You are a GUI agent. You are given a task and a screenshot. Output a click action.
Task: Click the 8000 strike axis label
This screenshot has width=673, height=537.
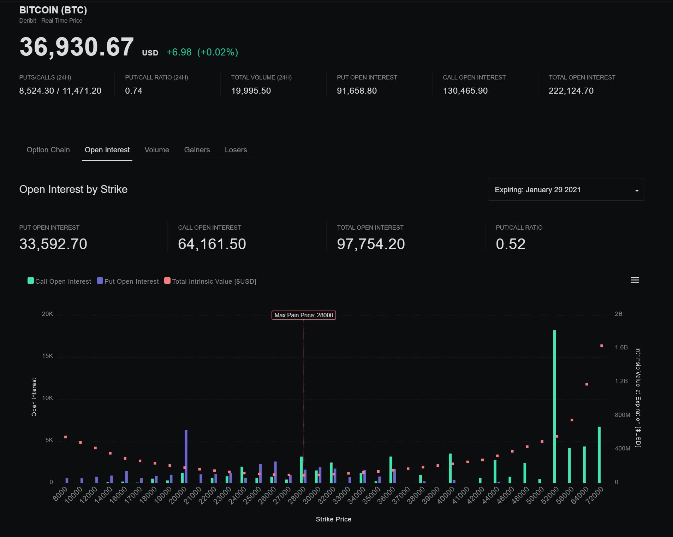pos(60,494)
